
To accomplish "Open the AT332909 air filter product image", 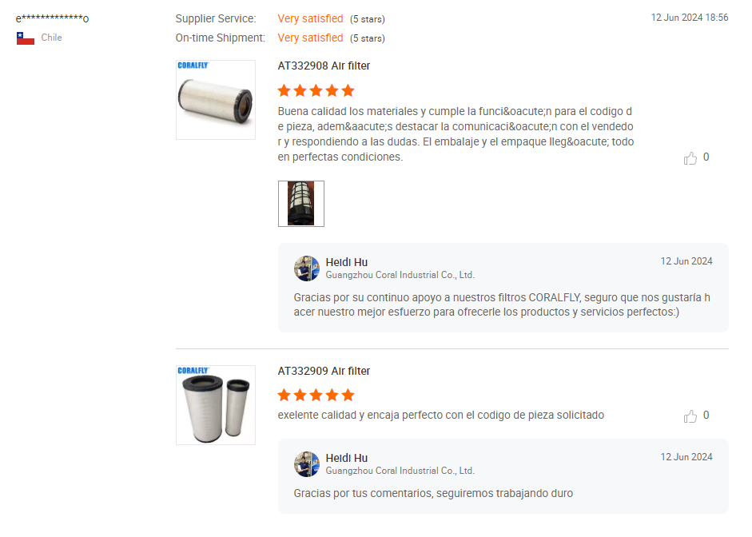I will tap(216, 405).
